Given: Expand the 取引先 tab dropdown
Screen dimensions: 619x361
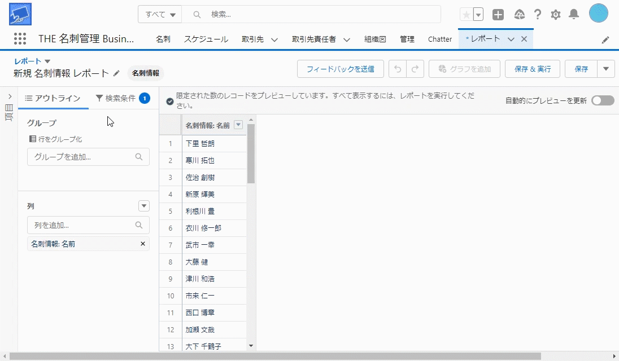Looking at the screenshot, I should 274,39.
